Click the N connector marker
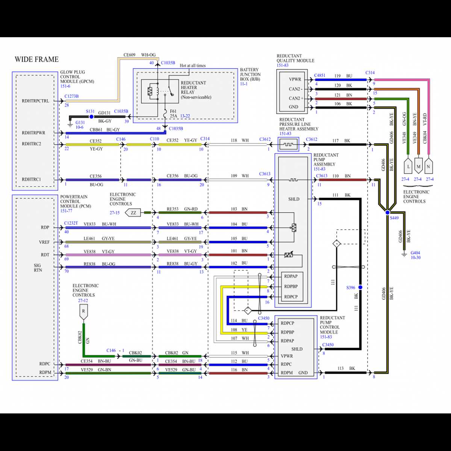Viewport: 451px width, 451px height. click(x=428, y=166)
